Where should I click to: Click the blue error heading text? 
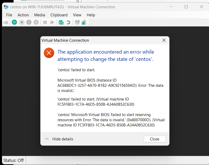[106, 55]
